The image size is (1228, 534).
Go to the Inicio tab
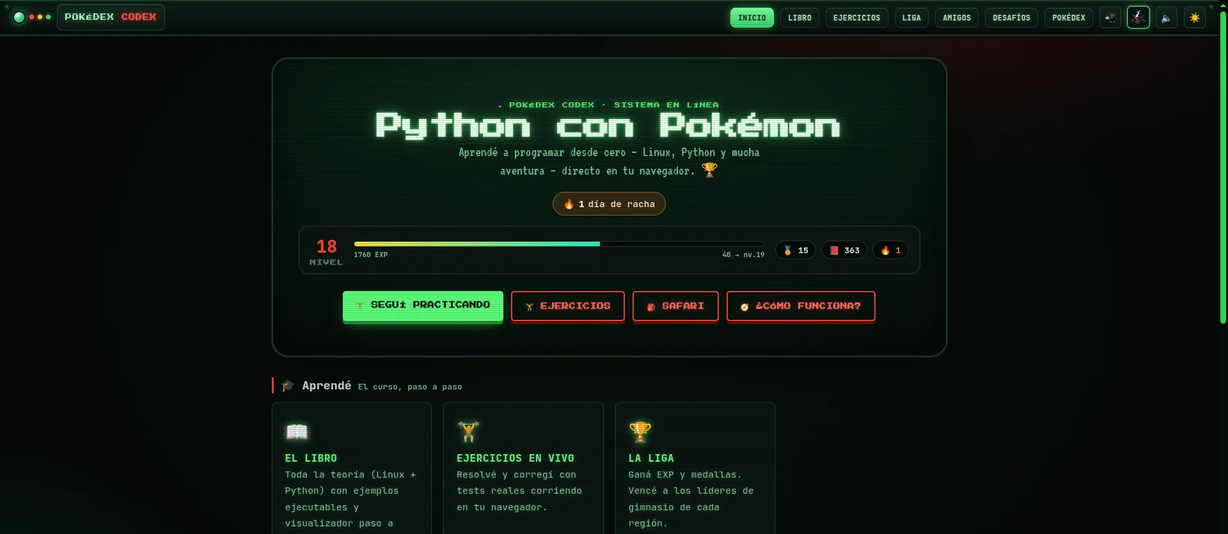(x=752, y=18)
